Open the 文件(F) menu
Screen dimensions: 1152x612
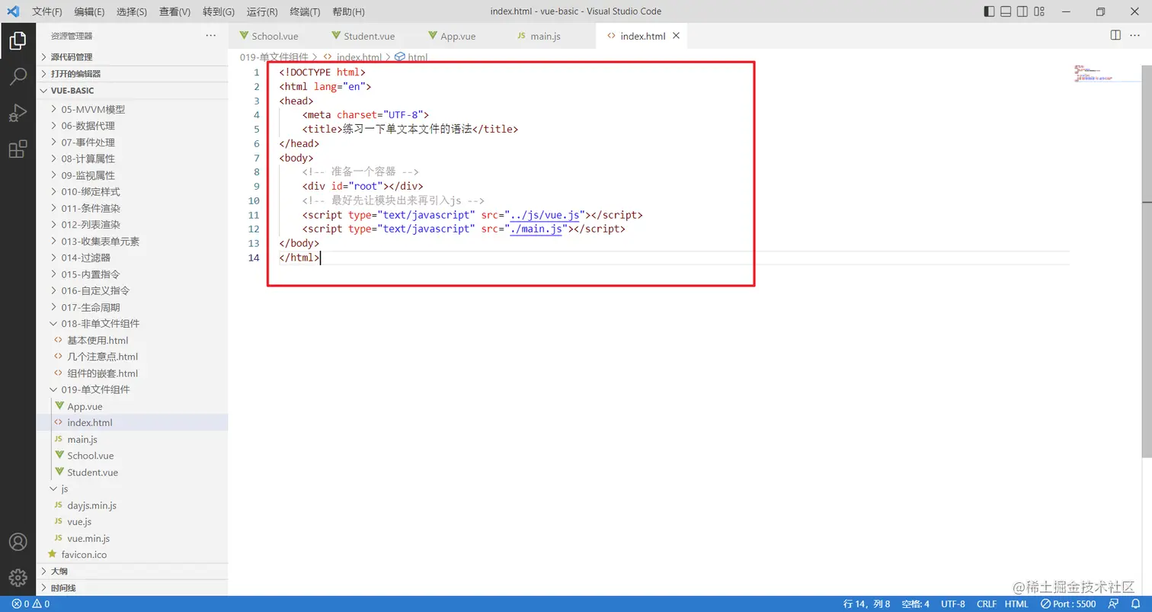[47, 12]
